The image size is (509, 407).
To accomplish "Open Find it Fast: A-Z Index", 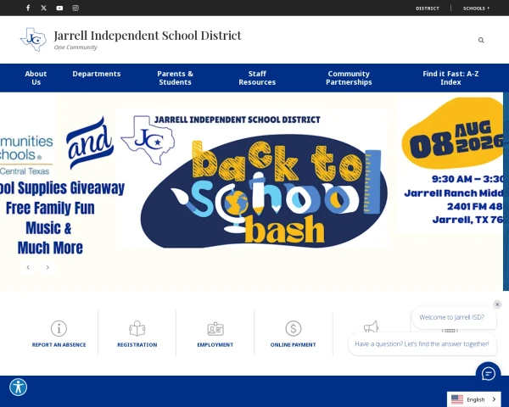I will click(450, 78).
